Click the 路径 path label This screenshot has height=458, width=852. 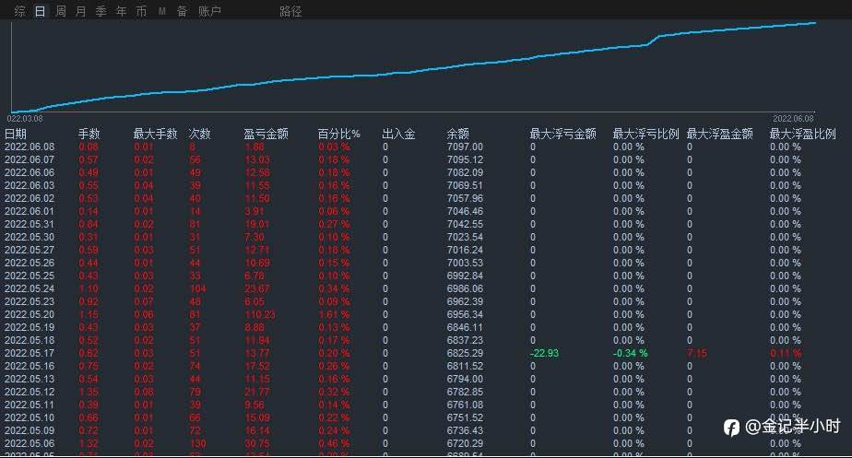[x=290, y=11]
